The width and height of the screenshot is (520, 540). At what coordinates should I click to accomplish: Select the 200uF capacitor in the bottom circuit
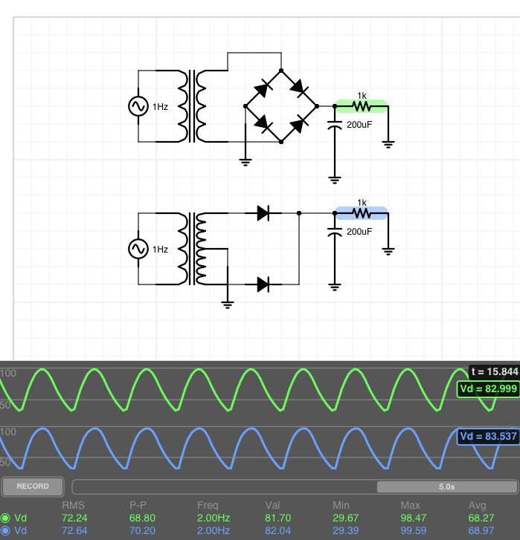pyautogui.click(x=335, y=232)
